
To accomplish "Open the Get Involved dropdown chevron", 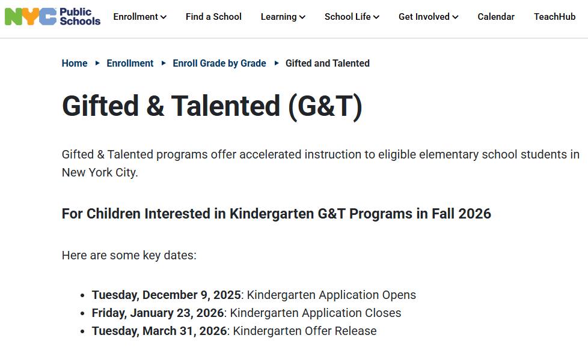I will tap(455, 17).
